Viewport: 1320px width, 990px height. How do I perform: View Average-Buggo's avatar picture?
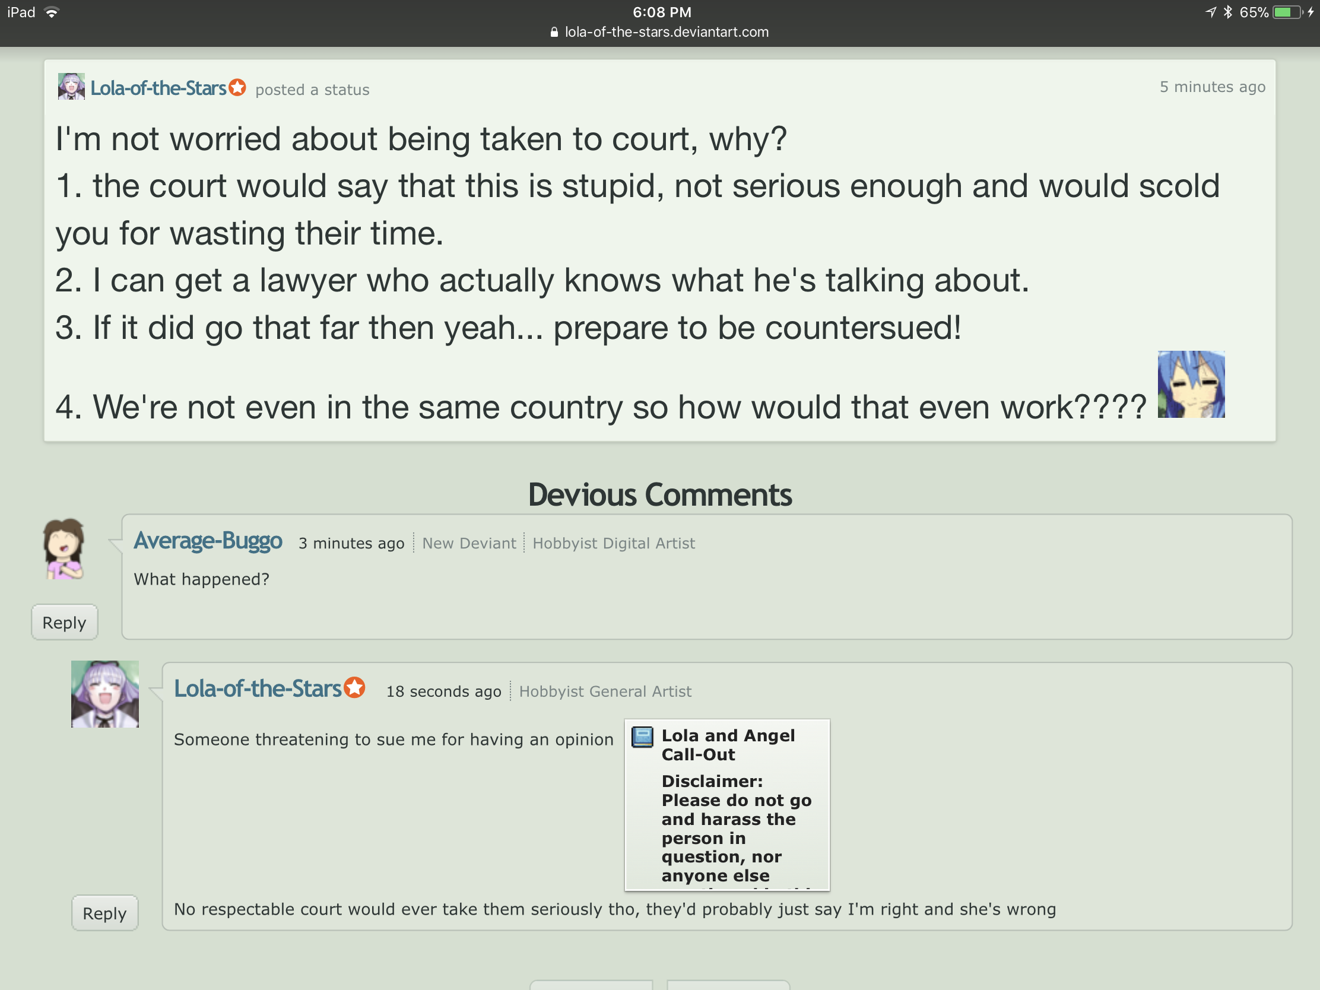click(64, 549)
